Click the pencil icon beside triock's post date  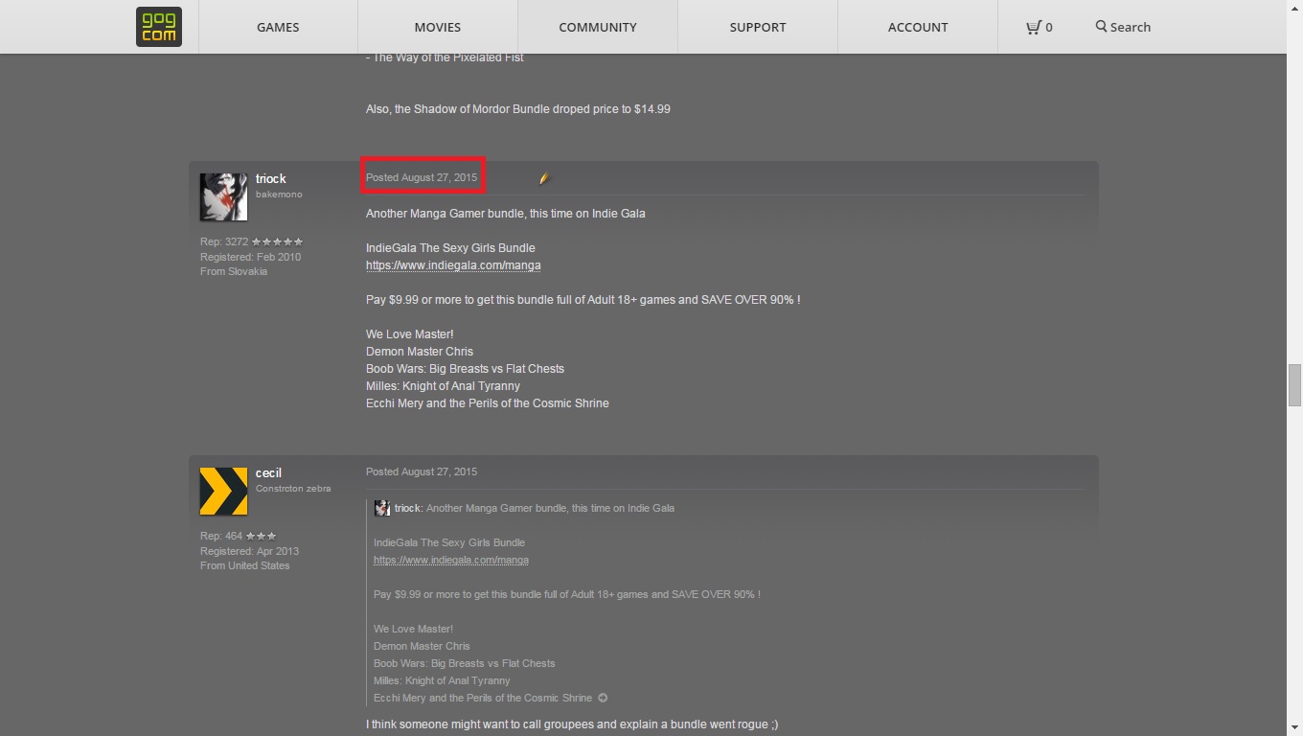(x=543, y=177)
